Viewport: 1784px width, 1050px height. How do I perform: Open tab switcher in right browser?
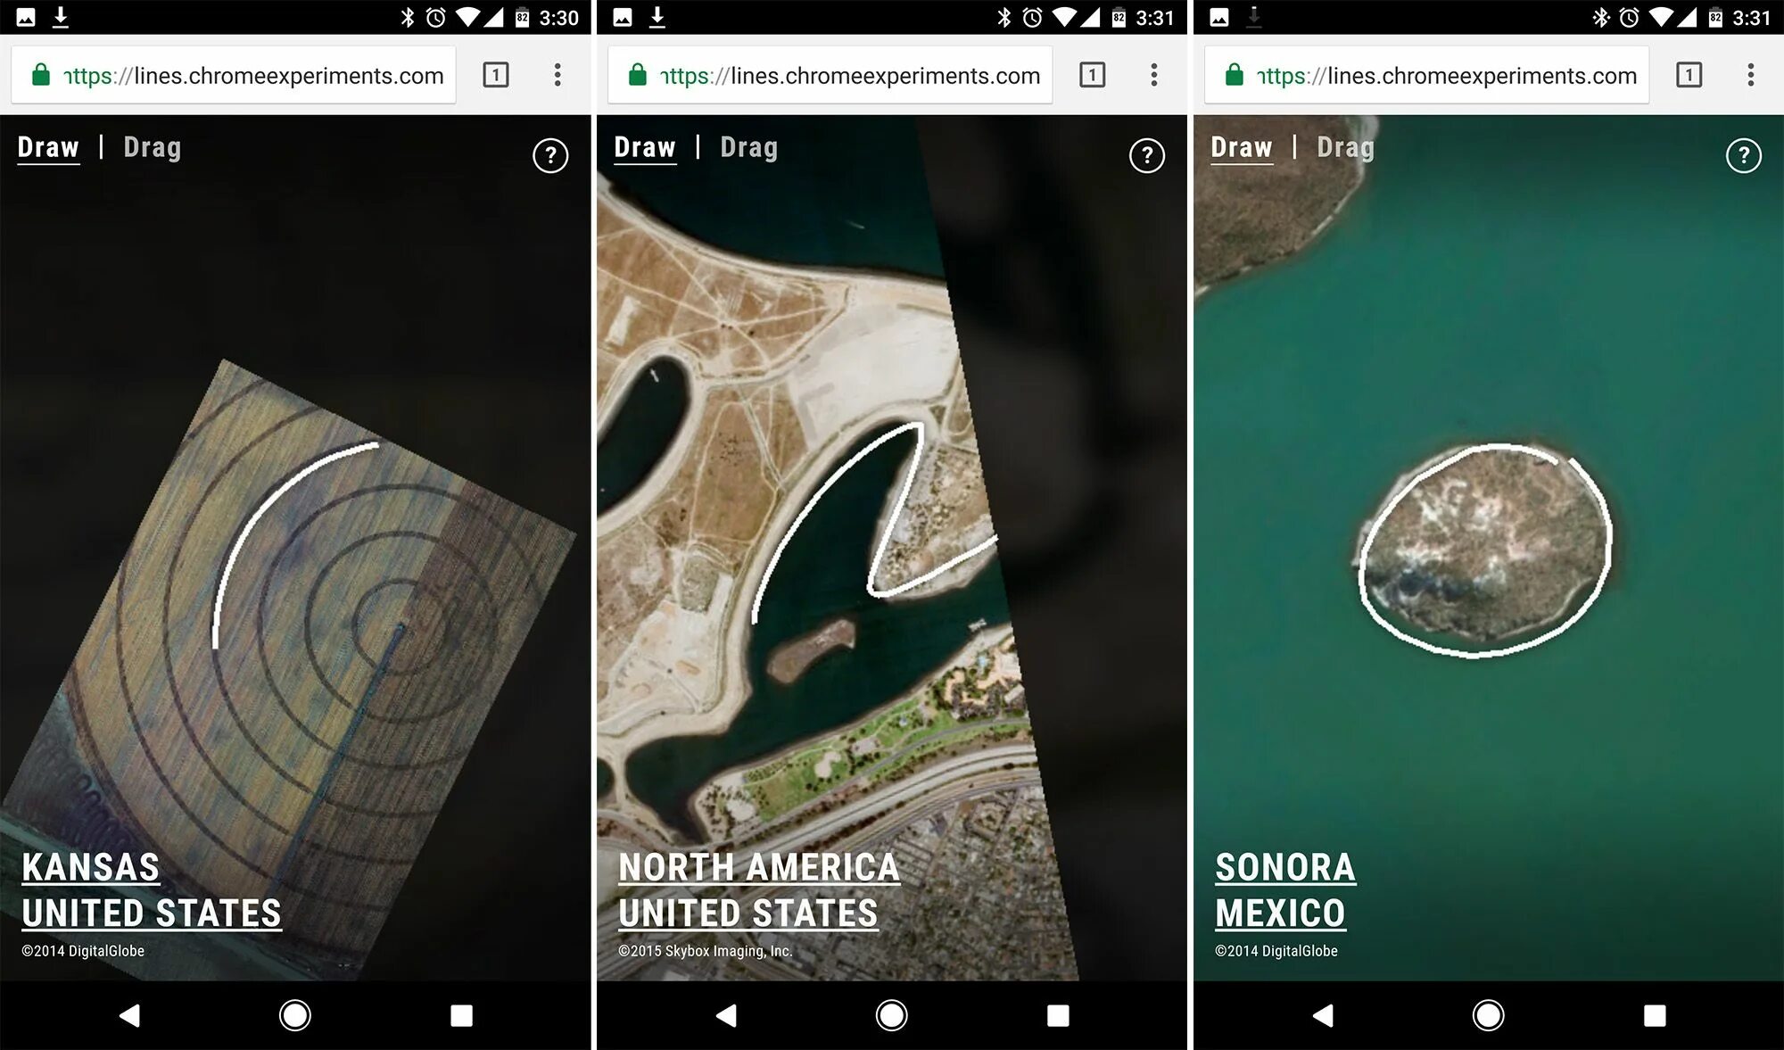(1689, 75)
